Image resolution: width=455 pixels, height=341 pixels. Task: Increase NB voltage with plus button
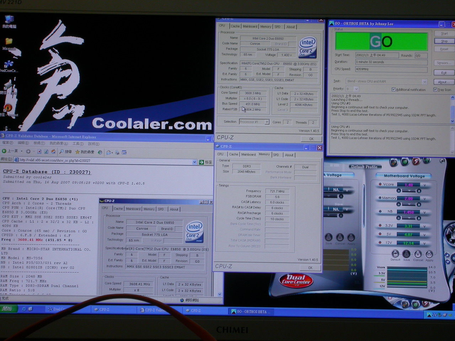pyautogui.click(x=419, y=218)
